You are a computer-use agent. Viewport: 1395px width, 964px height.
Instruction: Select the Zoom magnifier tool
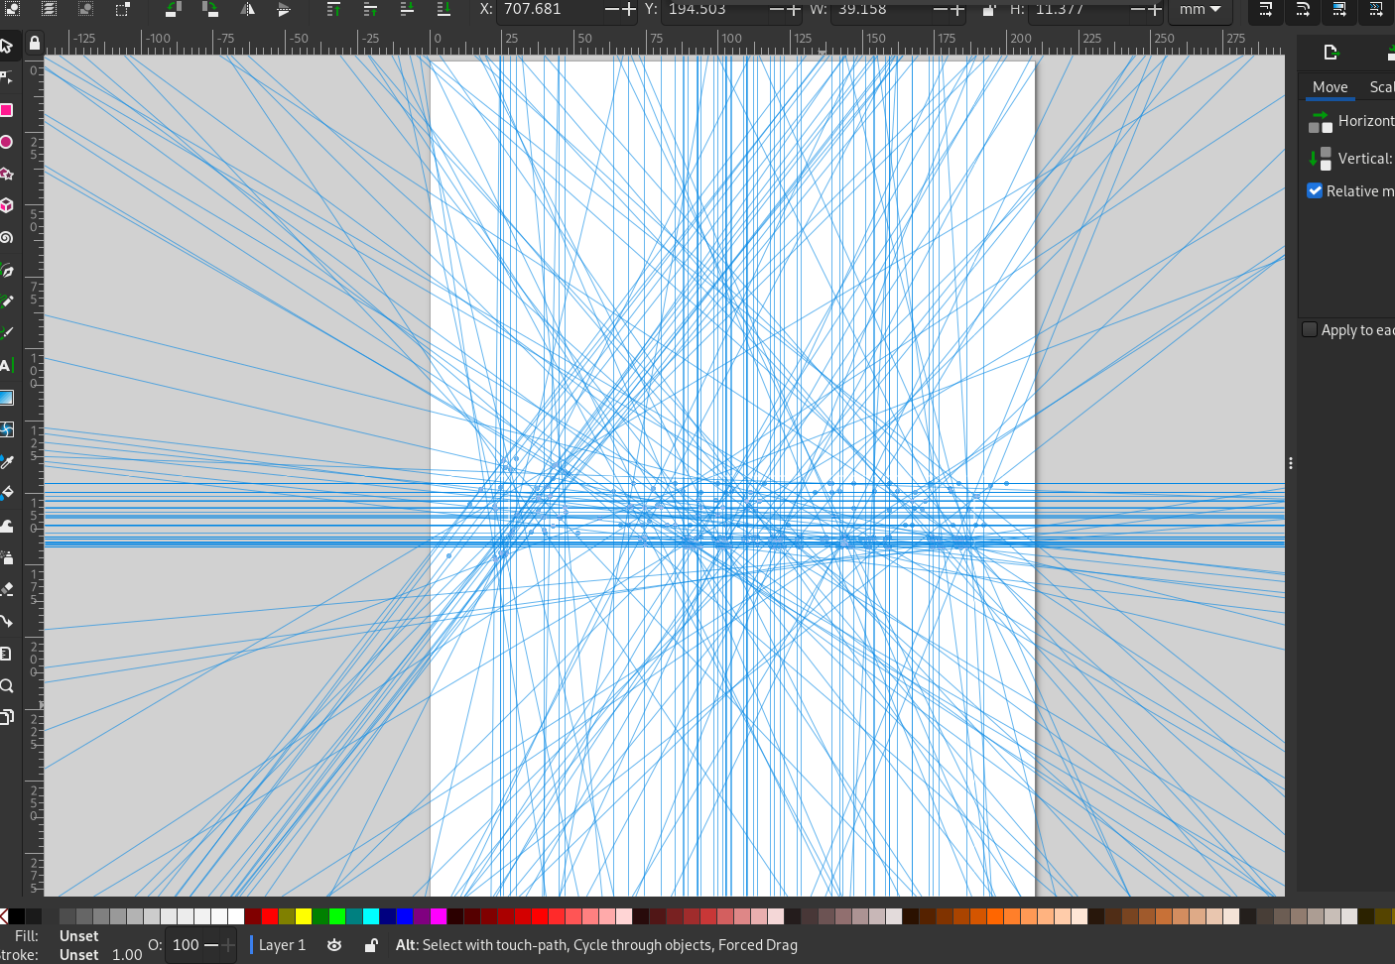click(7, 685)
